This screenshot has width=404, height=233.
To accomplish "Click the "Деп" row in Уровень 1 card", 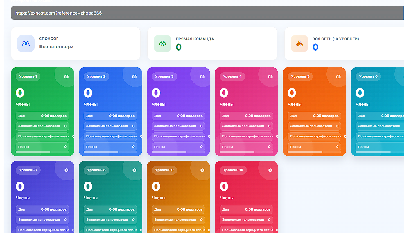I will (42, 116).
